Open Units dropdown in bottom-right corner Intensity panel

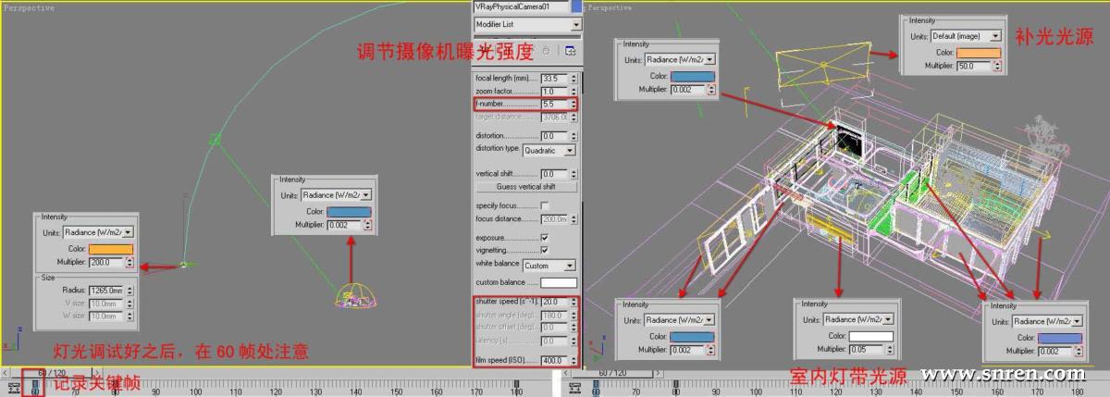click(1046, 321)
